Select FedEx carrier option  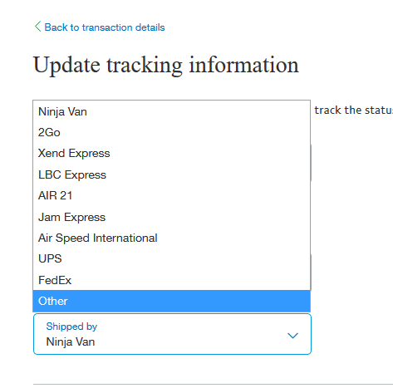[171, 280]
